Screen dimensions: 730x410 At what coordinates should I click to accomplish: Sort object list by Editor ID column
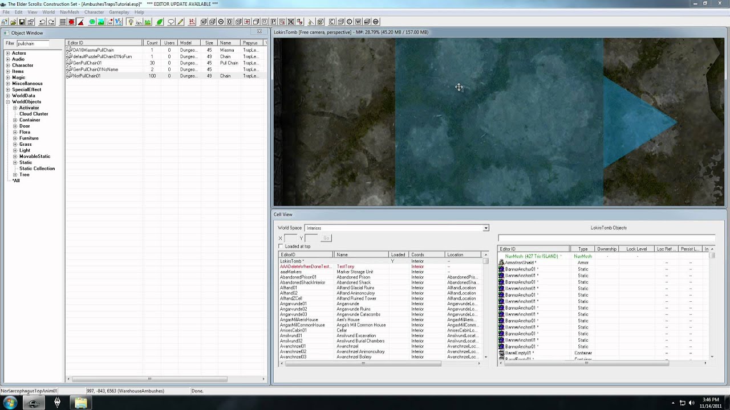[104, 43]
